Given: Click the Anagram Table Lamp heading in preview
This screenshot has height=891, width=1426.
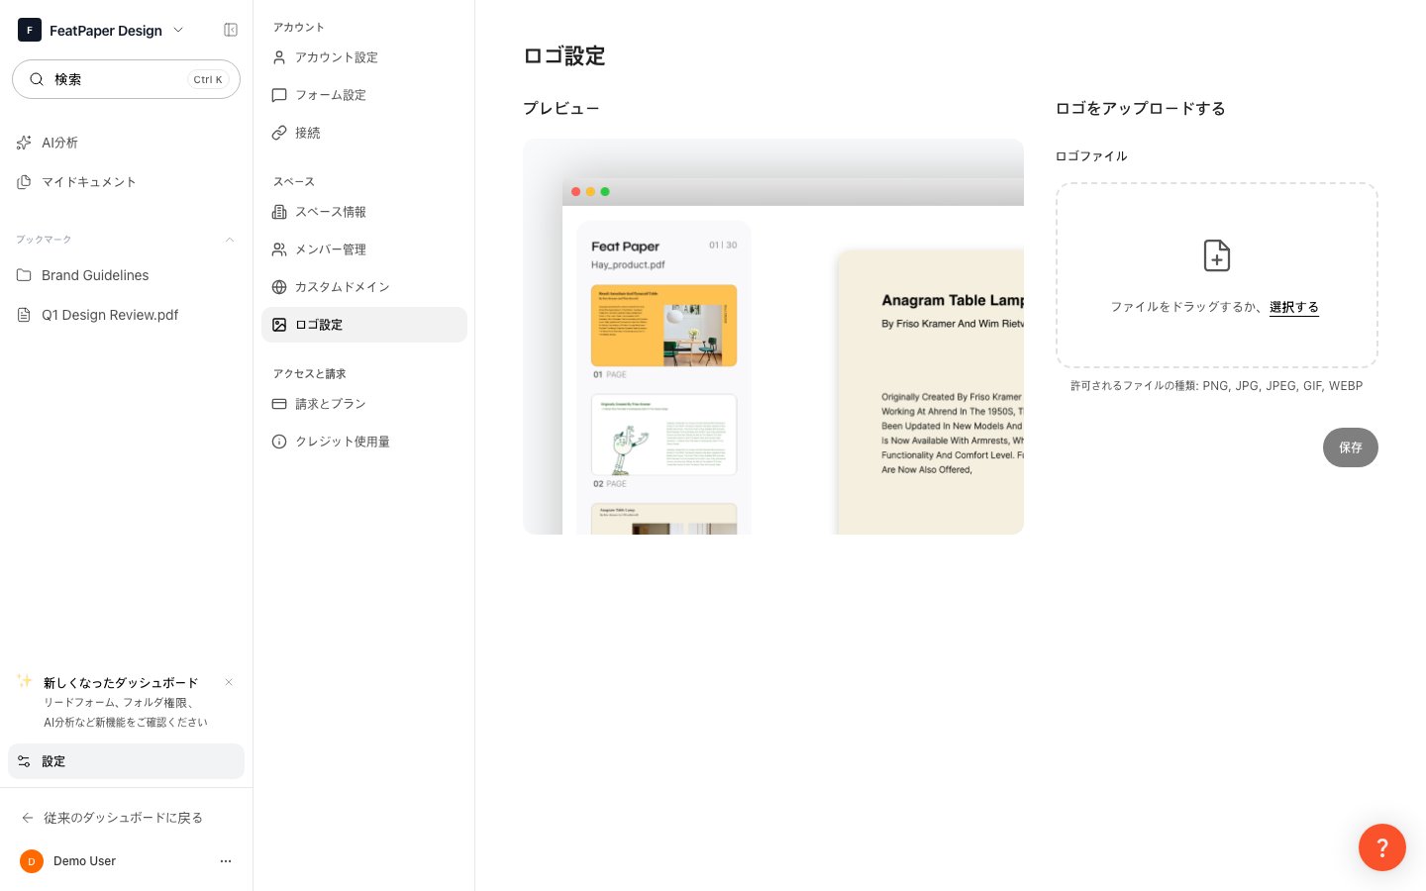Looking at the screenshot, I should pos(953,300).
